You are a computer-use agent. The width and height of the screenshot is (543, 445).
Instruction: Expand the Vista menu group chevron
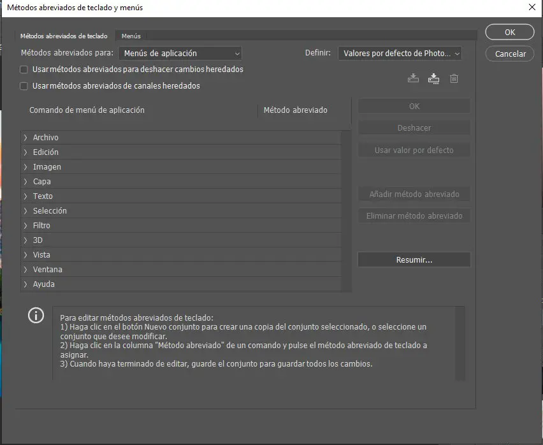[25, 255]
